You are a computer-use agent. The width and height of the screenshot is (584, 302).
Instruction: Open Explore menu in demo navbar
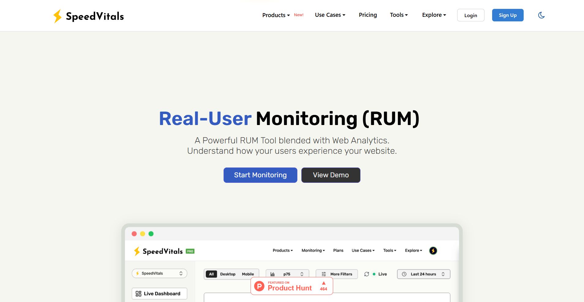(413, 250)
